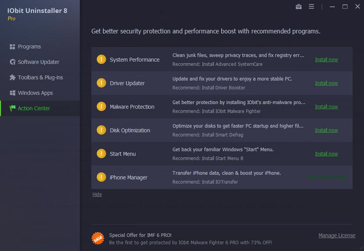The height and width of the screenshot is (251, 364).
Task: Minimize the IObit Uninstaller window
Action: (332, 7)
